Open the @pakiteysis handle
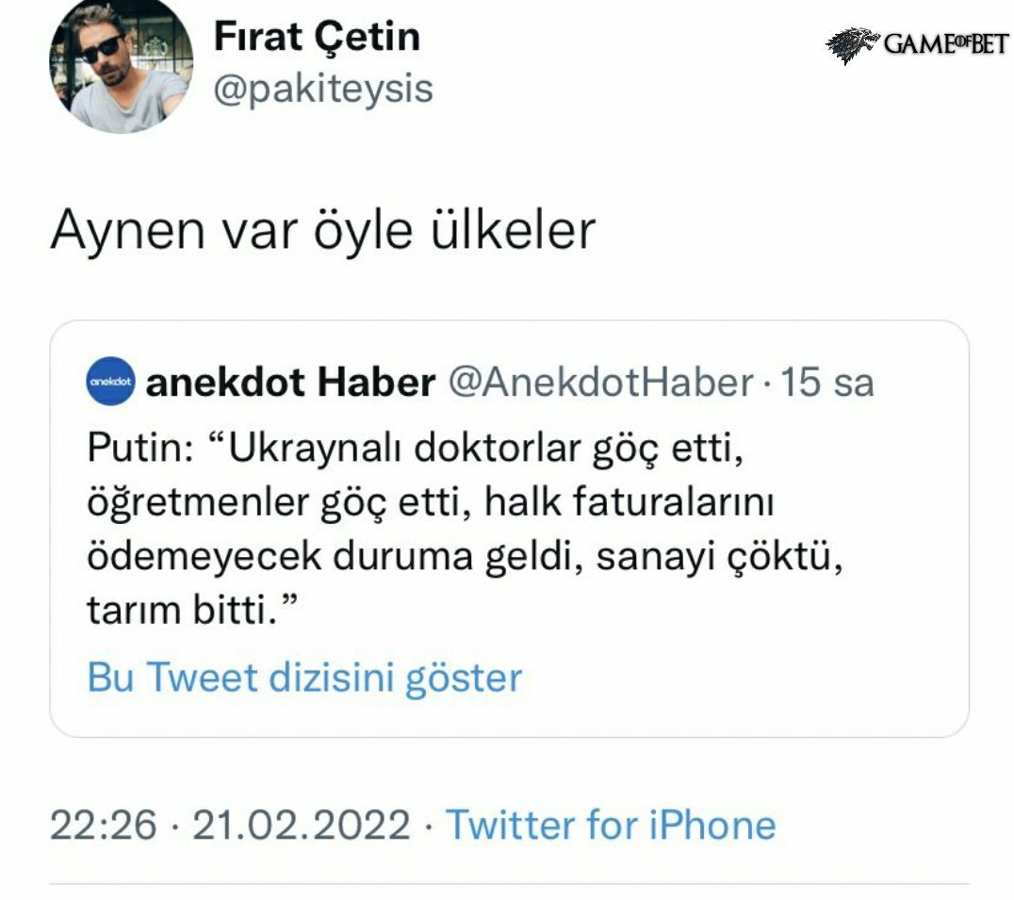Viewport: 1014px width, 900px height. 323,89
